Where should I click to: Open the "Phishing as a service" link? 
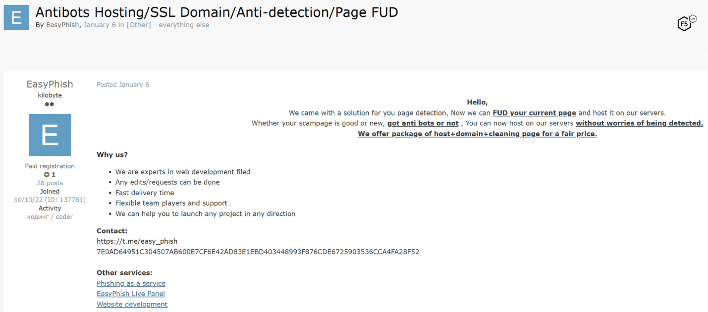[131, 283]
